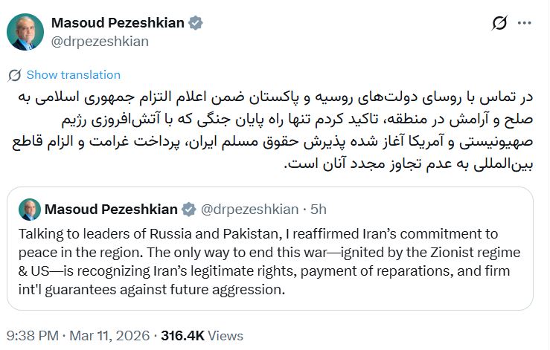Click the Mar 11, 2026 date
This screenshot has width=550, height=350.
tap(108, 335)
